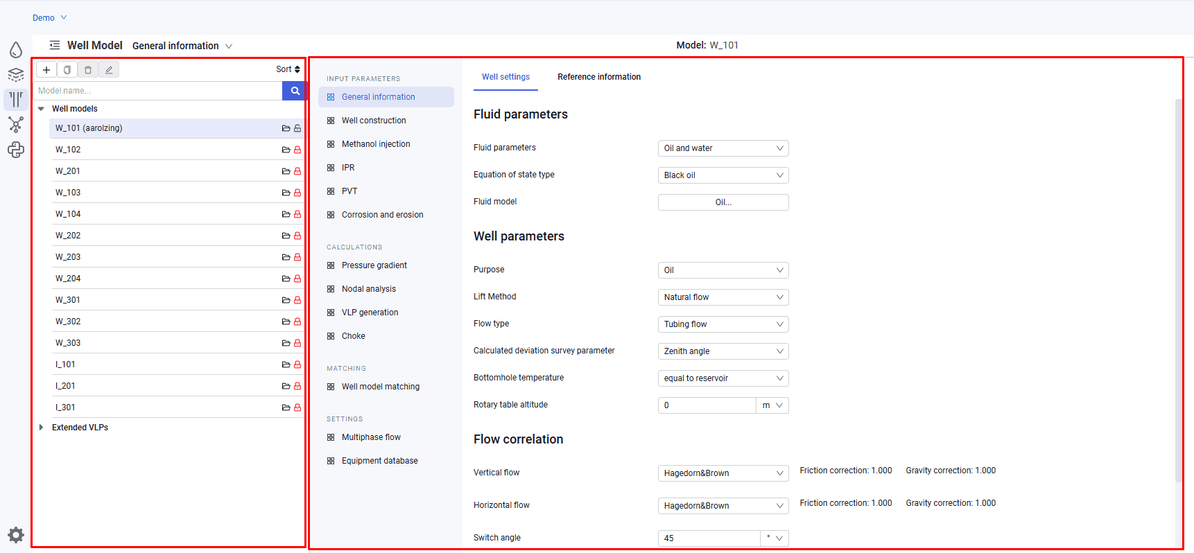Click the unlock icon on W_101 row
1194x553 pixels.
pyautogui.click(x=297, y=128)
